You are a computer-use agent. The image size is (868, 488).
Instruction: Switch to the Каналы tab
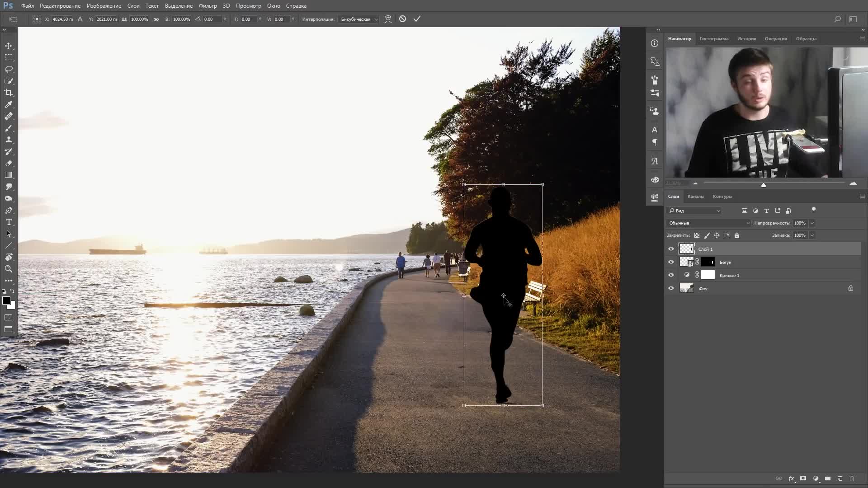[695, 197]
